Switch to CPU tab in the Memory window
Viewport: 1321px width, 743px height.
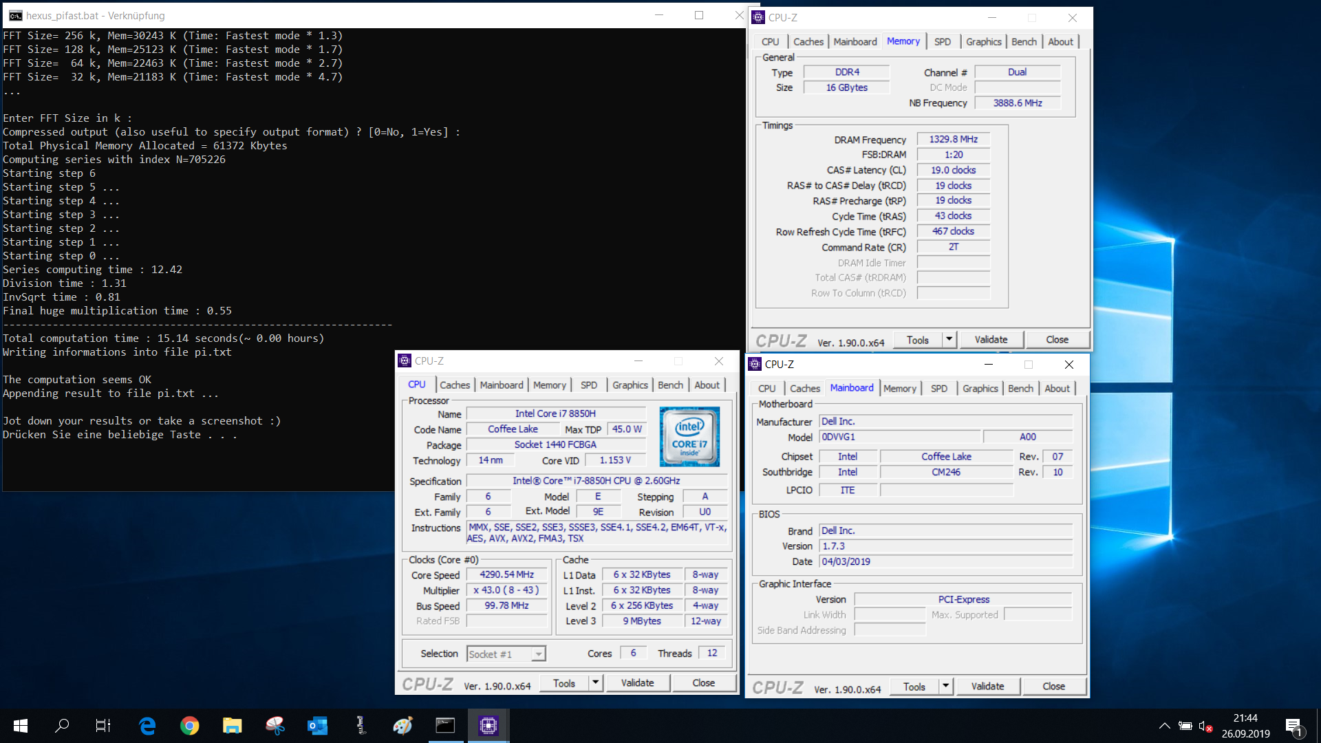coord(771,42)
